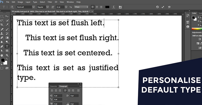Screen dimensions: 202x105
Task: Click the text color swatch in options bar
Action: [x=107, y=7]
